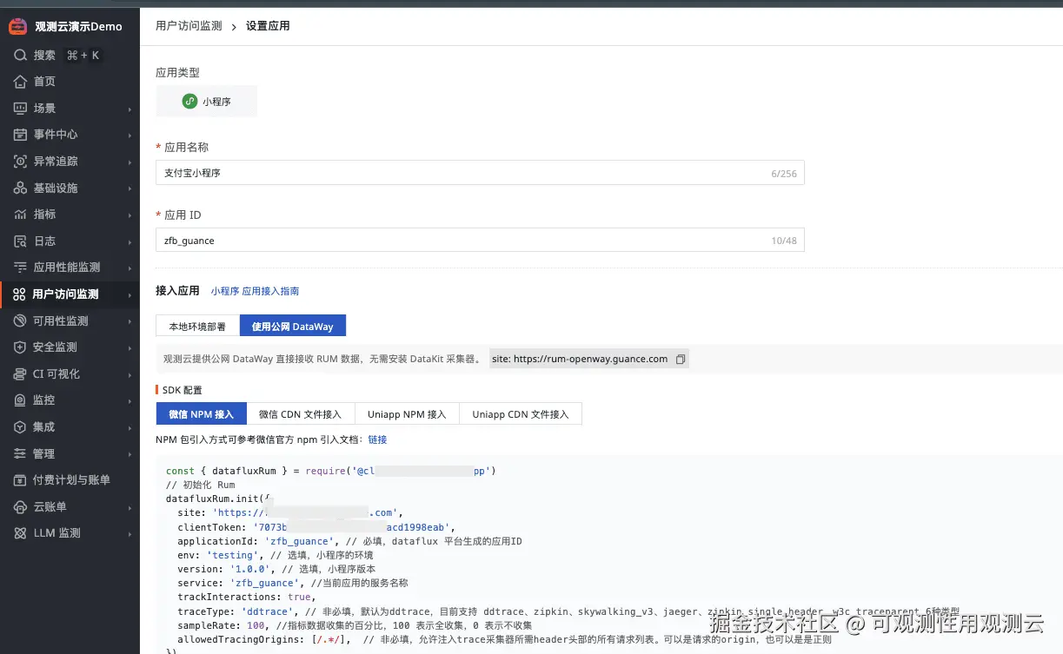Expand the 指标 menu arrow
Screen dimensions: 1063x654
tap(130, 215)
